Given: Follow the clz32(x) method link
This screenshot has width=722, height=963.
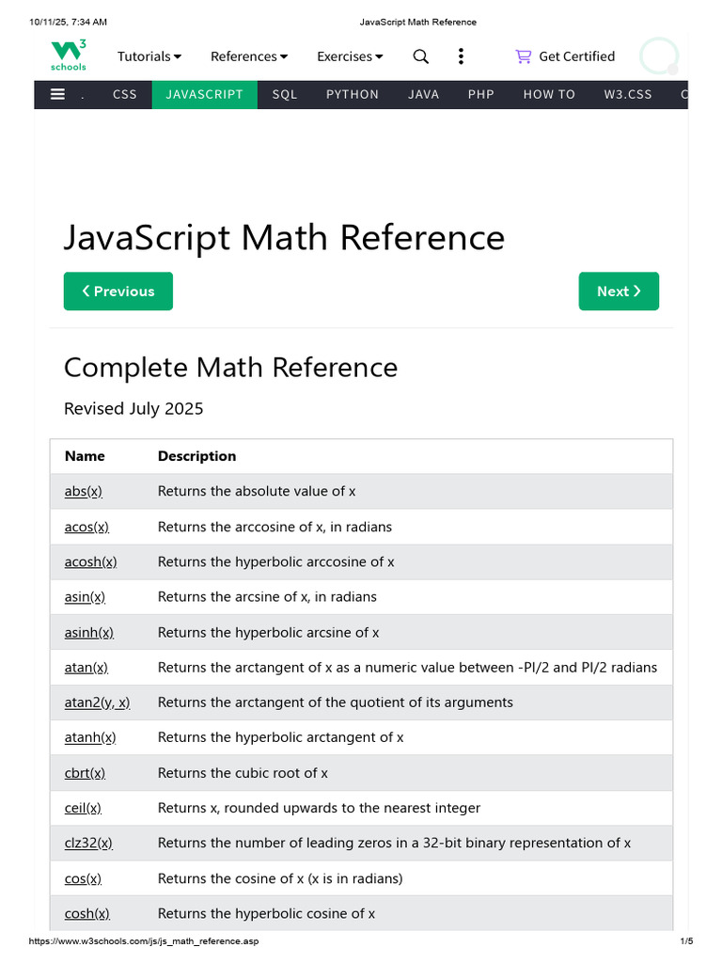Looking at the screenshot, I should [88, 844].
